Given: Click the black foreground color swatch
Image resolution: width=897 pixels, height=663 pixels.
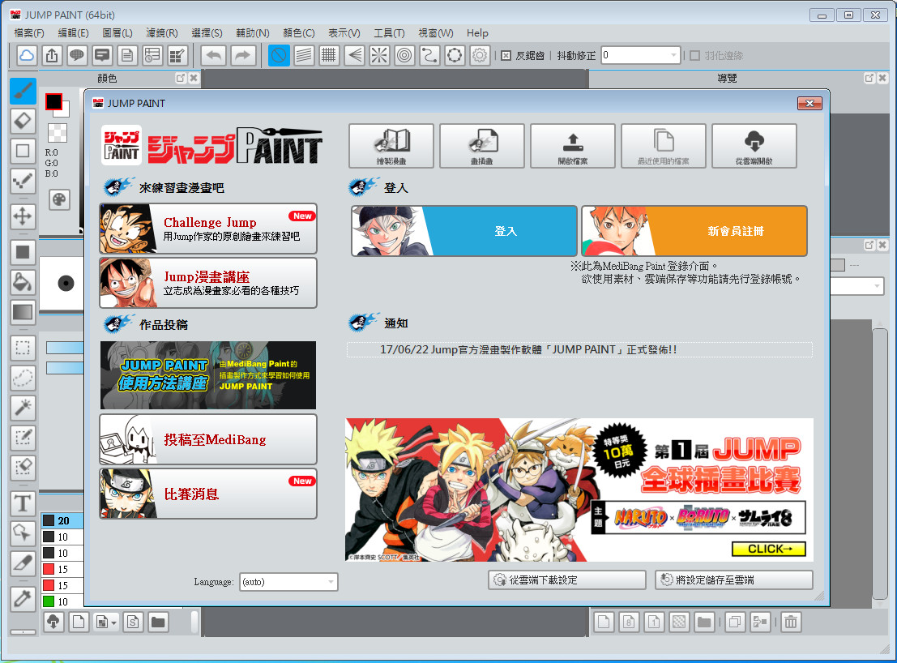Looking at the screenshot, I should pos(53,102).
